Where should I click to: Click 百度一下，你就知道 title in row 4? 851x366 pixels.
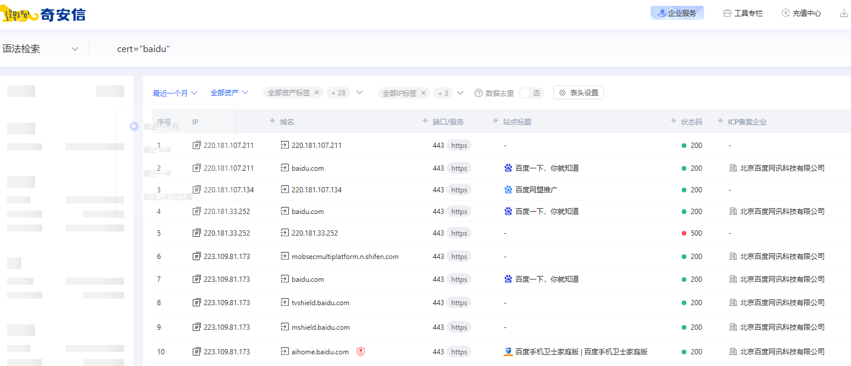point(547,211)
